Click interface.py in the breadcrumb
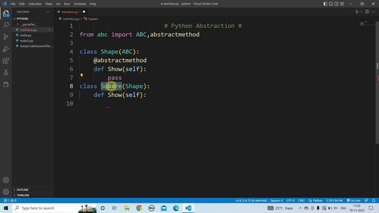 click(71, 18)
